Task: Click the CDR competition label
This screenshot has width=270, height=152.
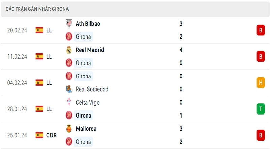Action: pos(51,135)
